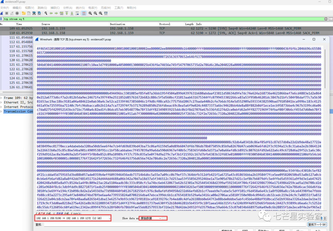333x231 pixels.
Task: Sort packets by the Info column header
Action: point(264,24)
